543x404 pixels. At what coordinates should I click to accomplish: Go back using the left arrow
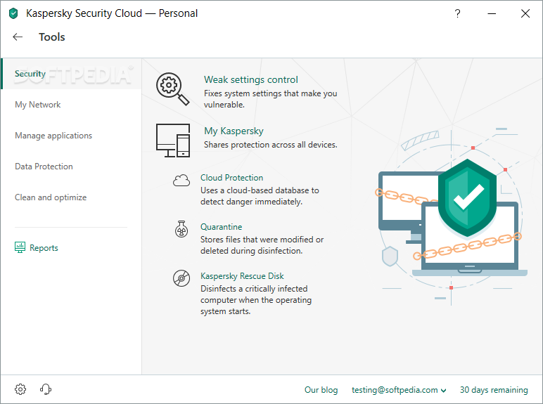click(x=18, y=37)
